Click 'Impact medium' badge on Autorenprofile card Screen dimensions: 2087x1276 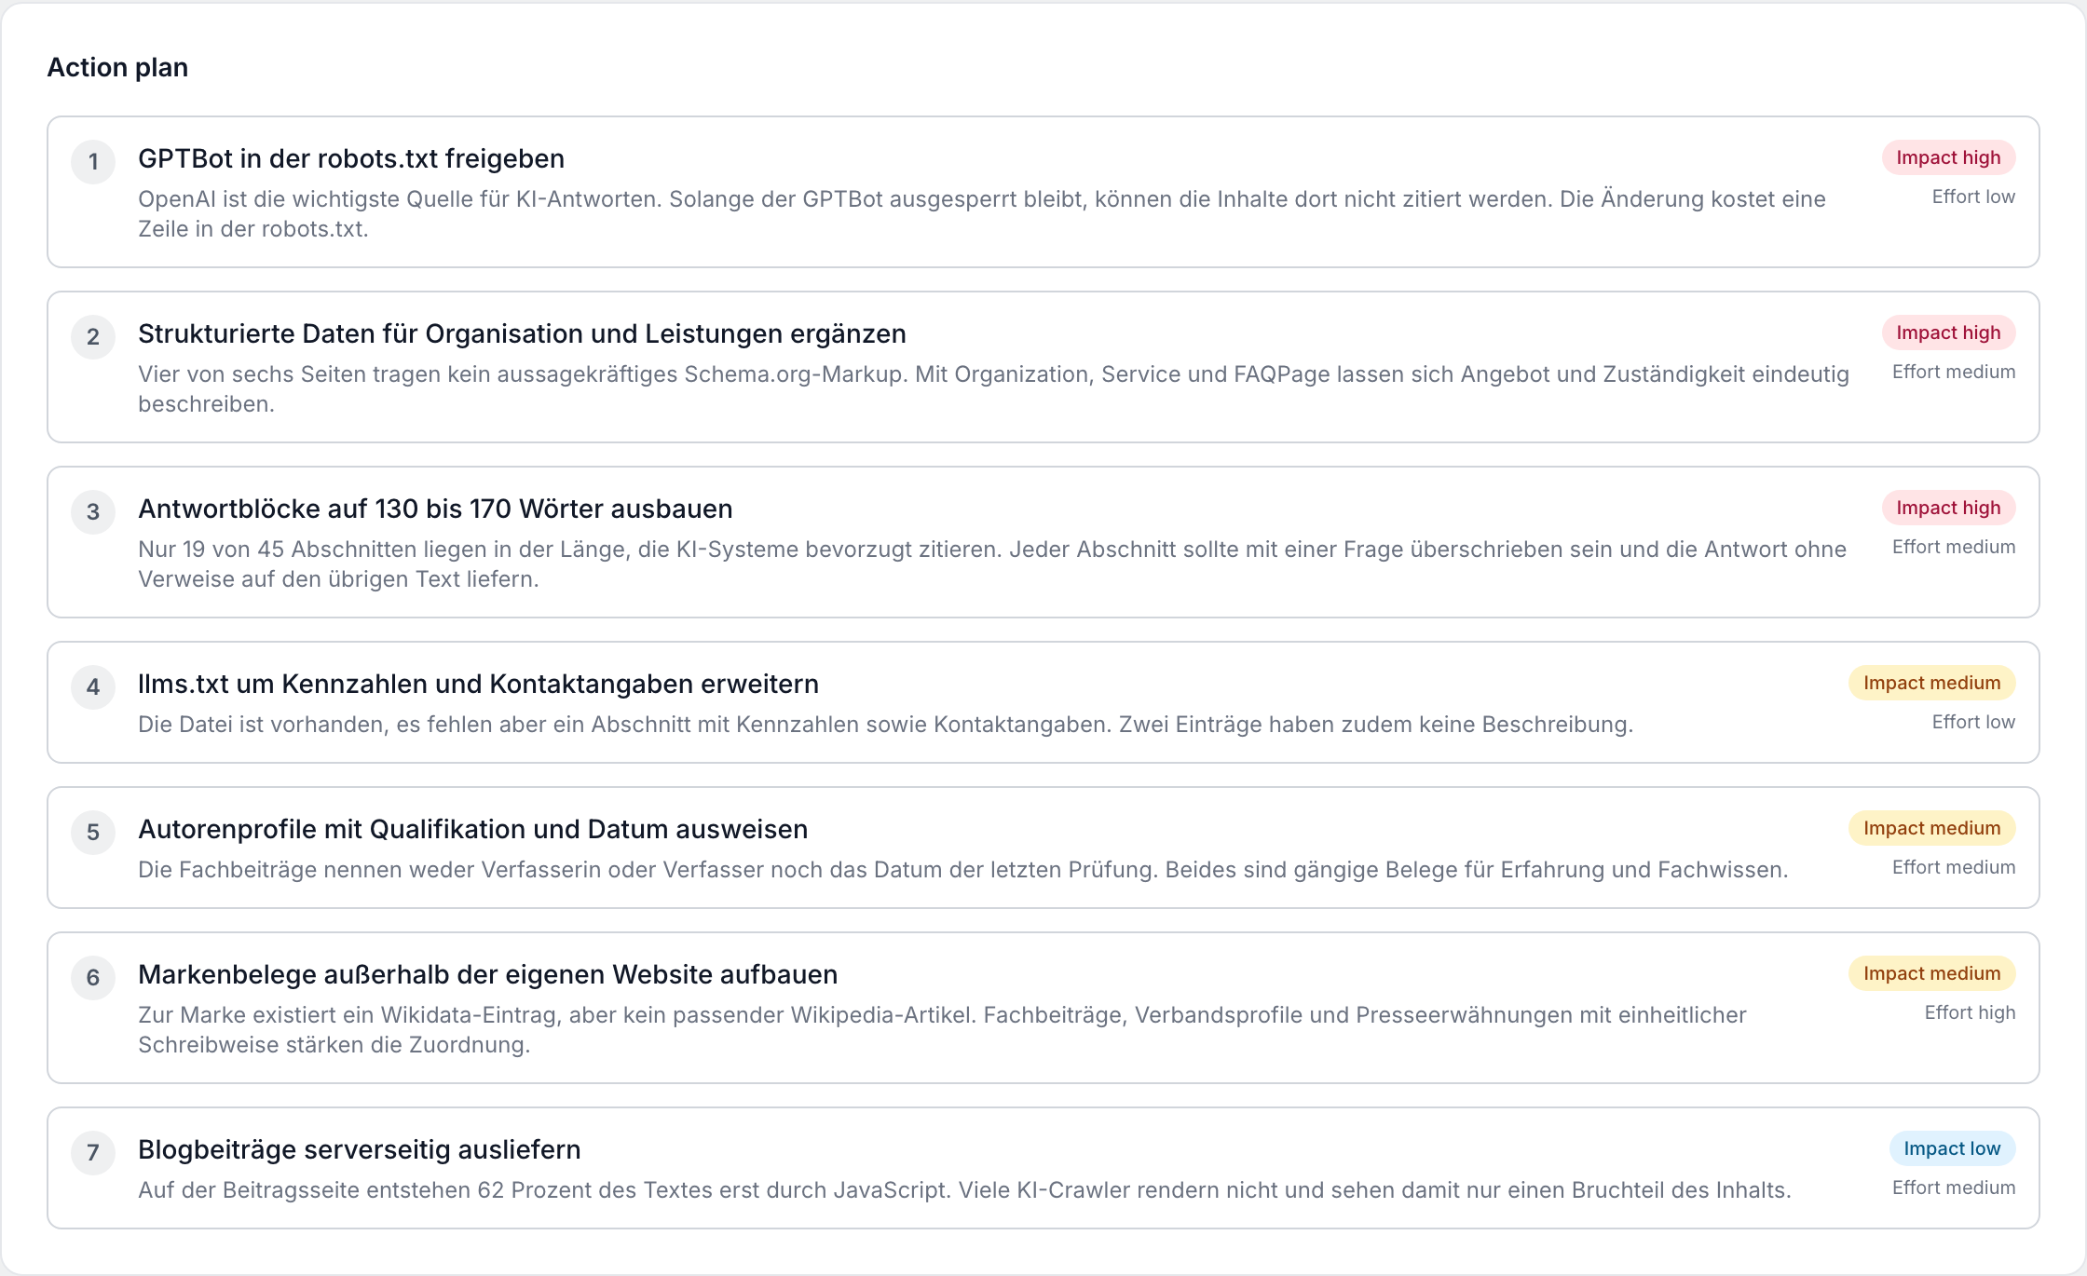point(1931,828)
